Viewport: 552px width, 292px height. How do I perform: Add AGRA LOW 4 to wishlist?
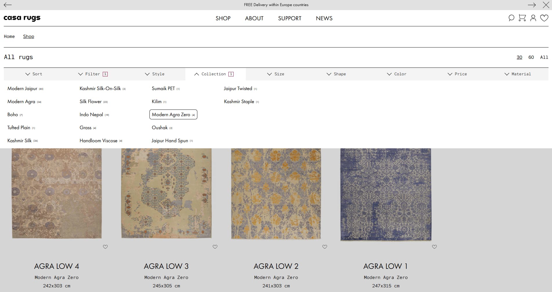click(x=105, y=247)
